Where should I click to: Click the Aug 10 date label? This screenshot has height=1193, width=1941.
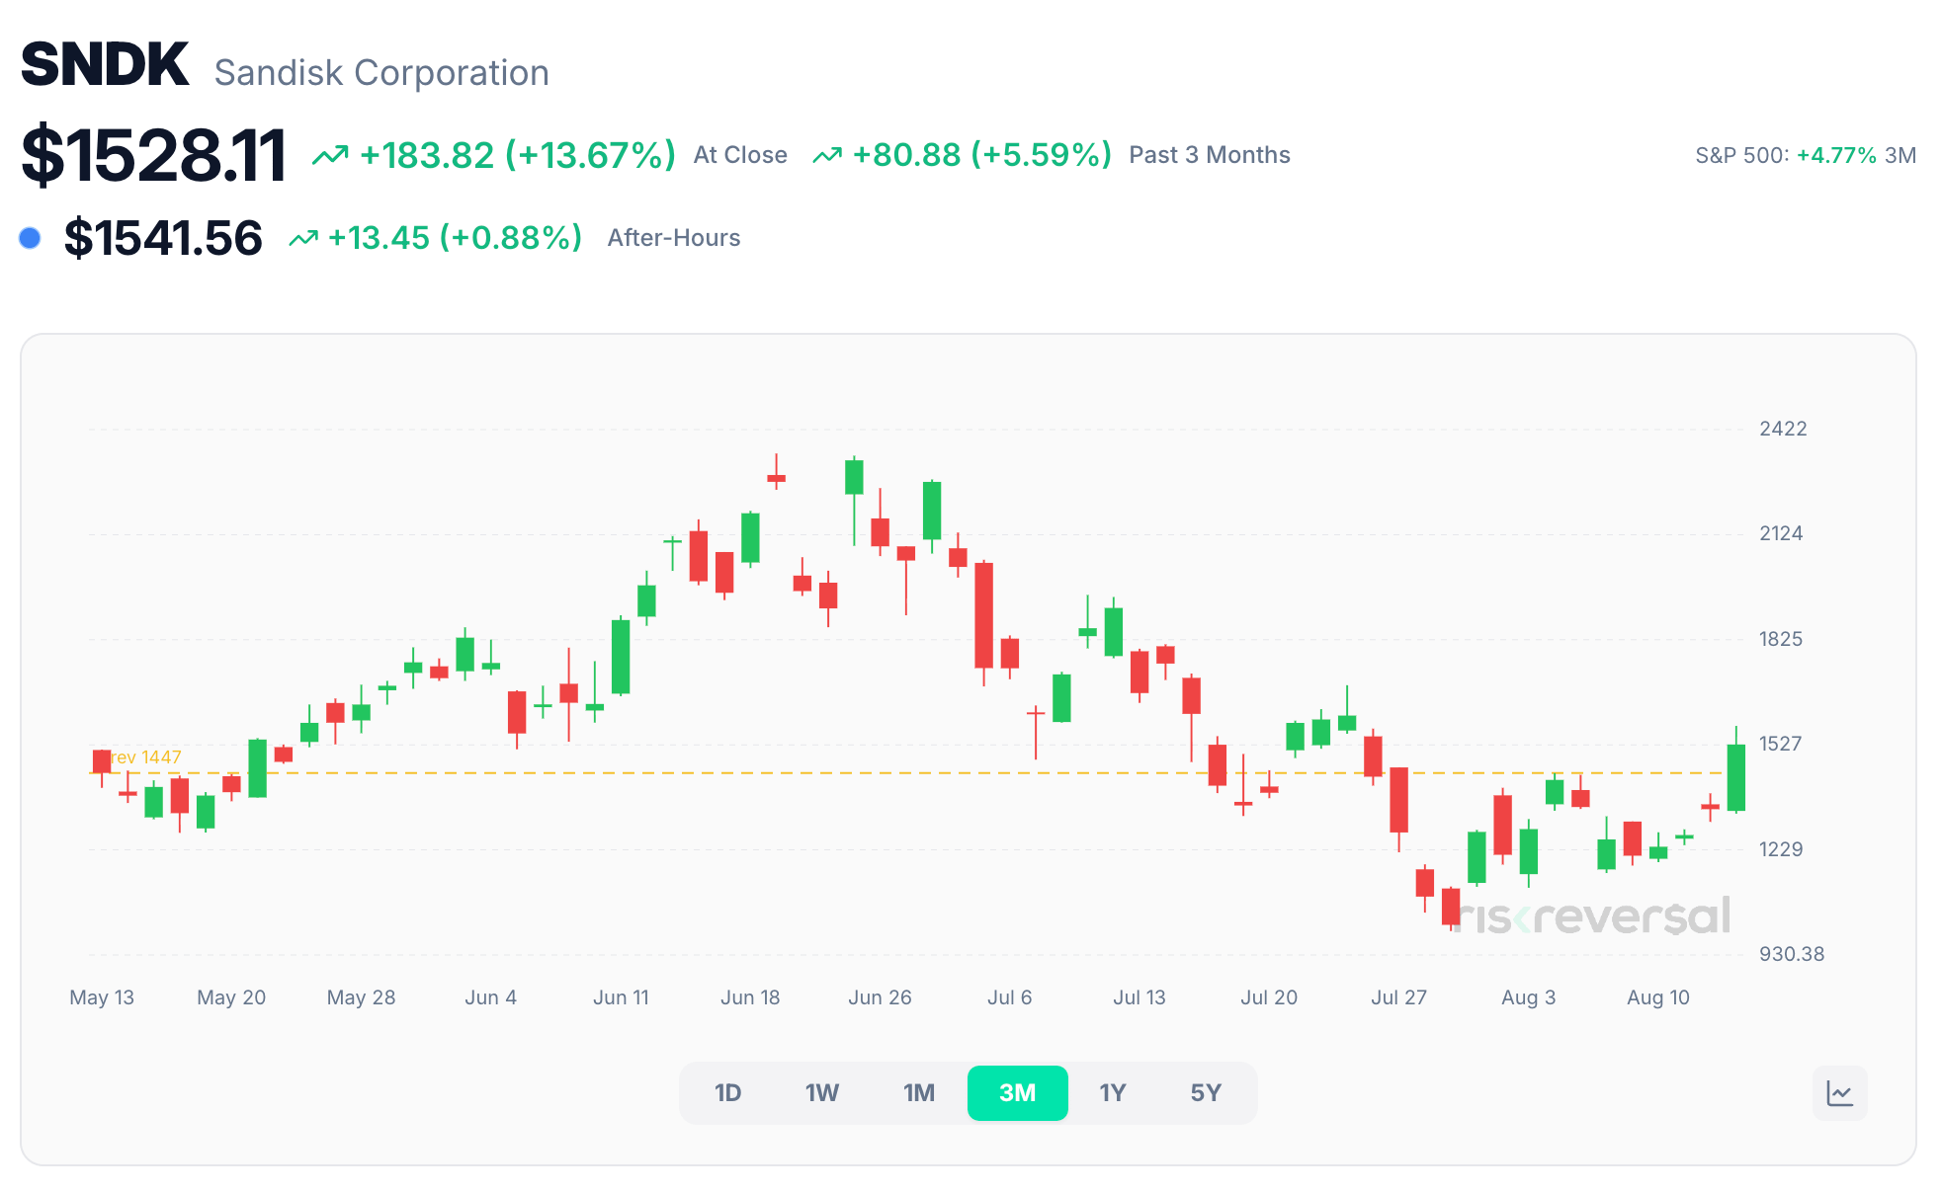click(1658, 997)
